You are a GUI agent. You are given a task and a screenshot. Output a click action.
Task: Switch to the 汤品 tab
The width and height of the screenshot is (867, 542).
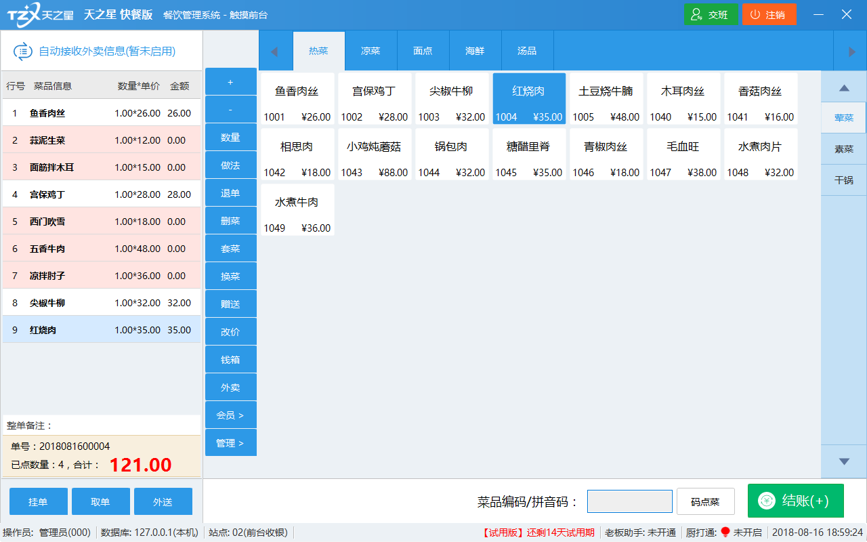click(527, 51)
